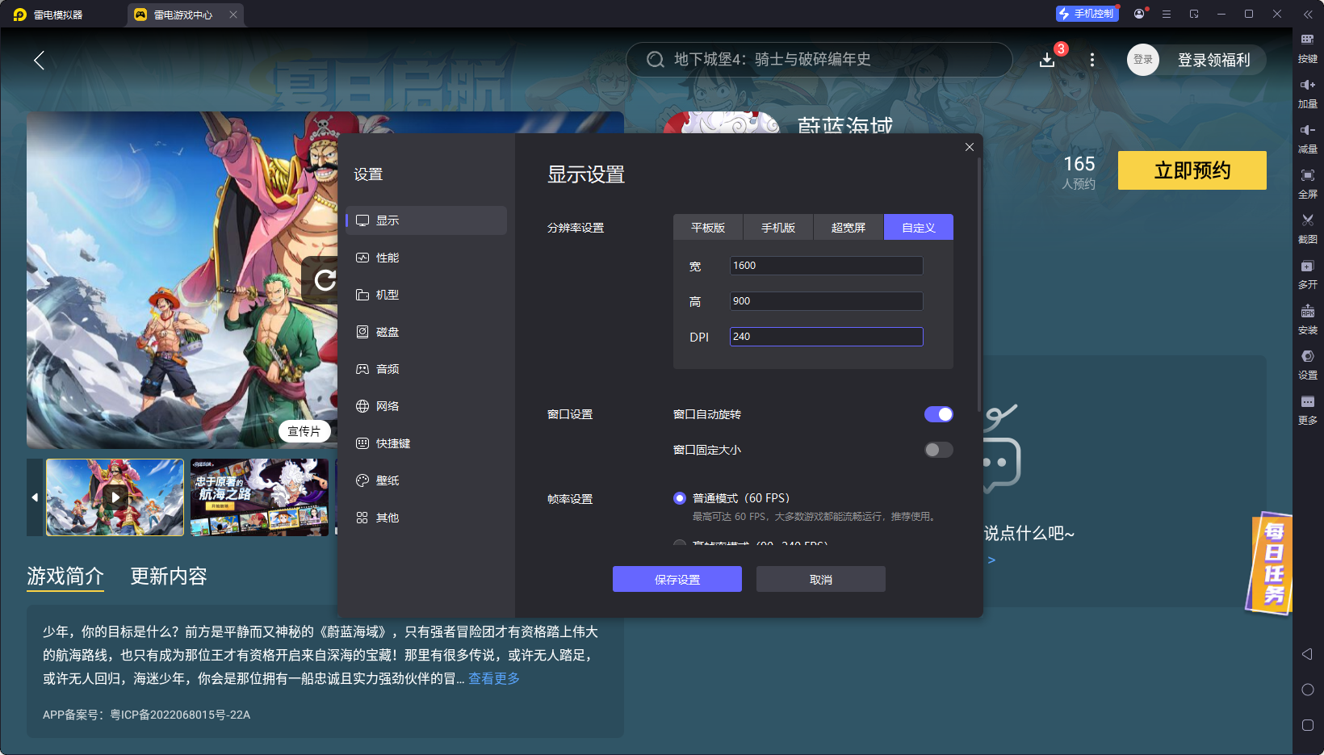The width and height of the screenshot is (1324, 755).
Task: Click the window resize icon in title bar
Action: (1194, 14)
